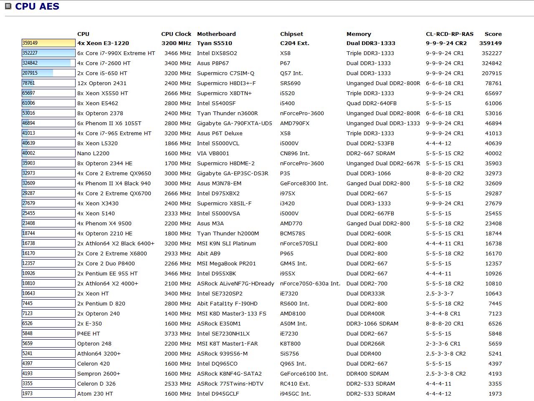Screen dimensions: 534x401
Task: Select the Athlon64 3200+ entry
Action: pyautogui.click(x=99, y=353)
